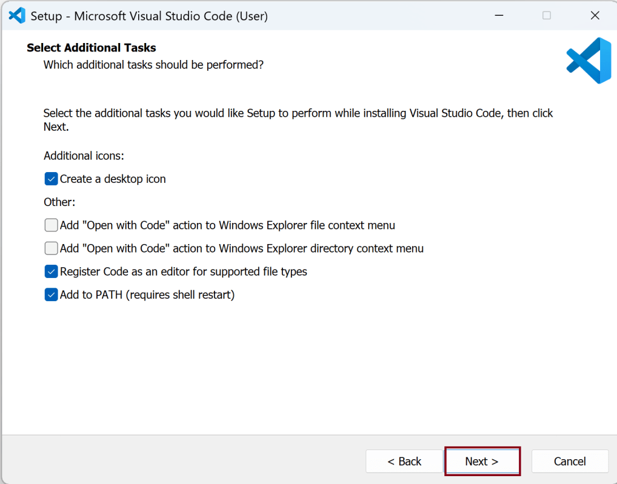Uncheck the Create a desktop icon checkbox

tap(52, 179)
